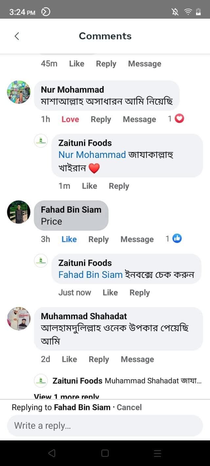210x466 pixels.
Task: Remove Love reaction on Nur Mohammad's comment
Action: click(x=70, y=119)
